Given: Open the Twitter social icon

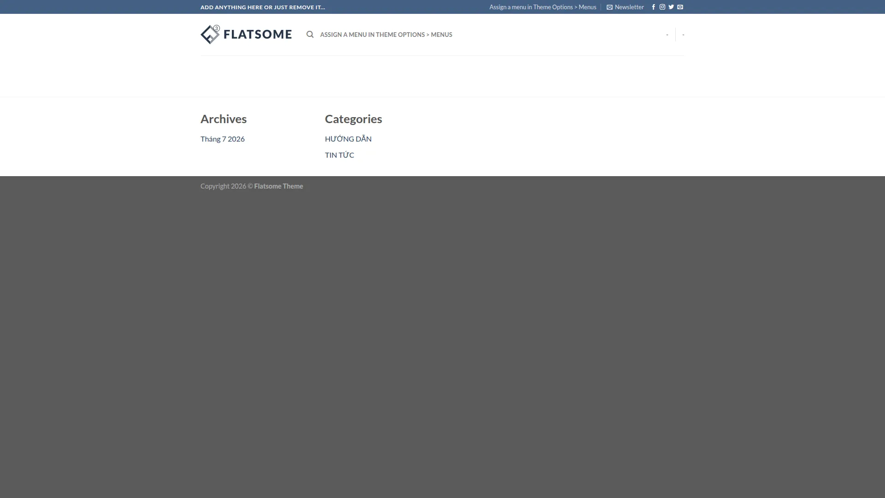Looking at the screenshot, I should pos(671,7).
